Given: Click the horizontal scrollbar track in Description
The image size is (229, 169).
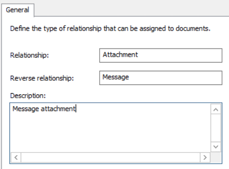Looking at the screenshot, I should coord(110,157).
